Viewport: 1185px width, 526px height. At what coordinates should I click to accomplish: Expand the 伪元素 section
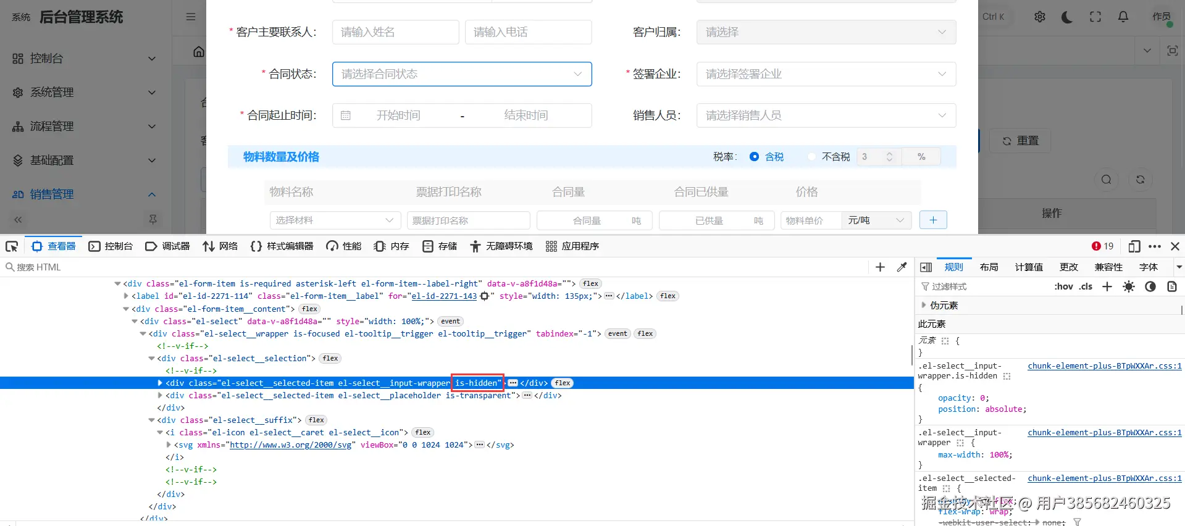(924, 305)
